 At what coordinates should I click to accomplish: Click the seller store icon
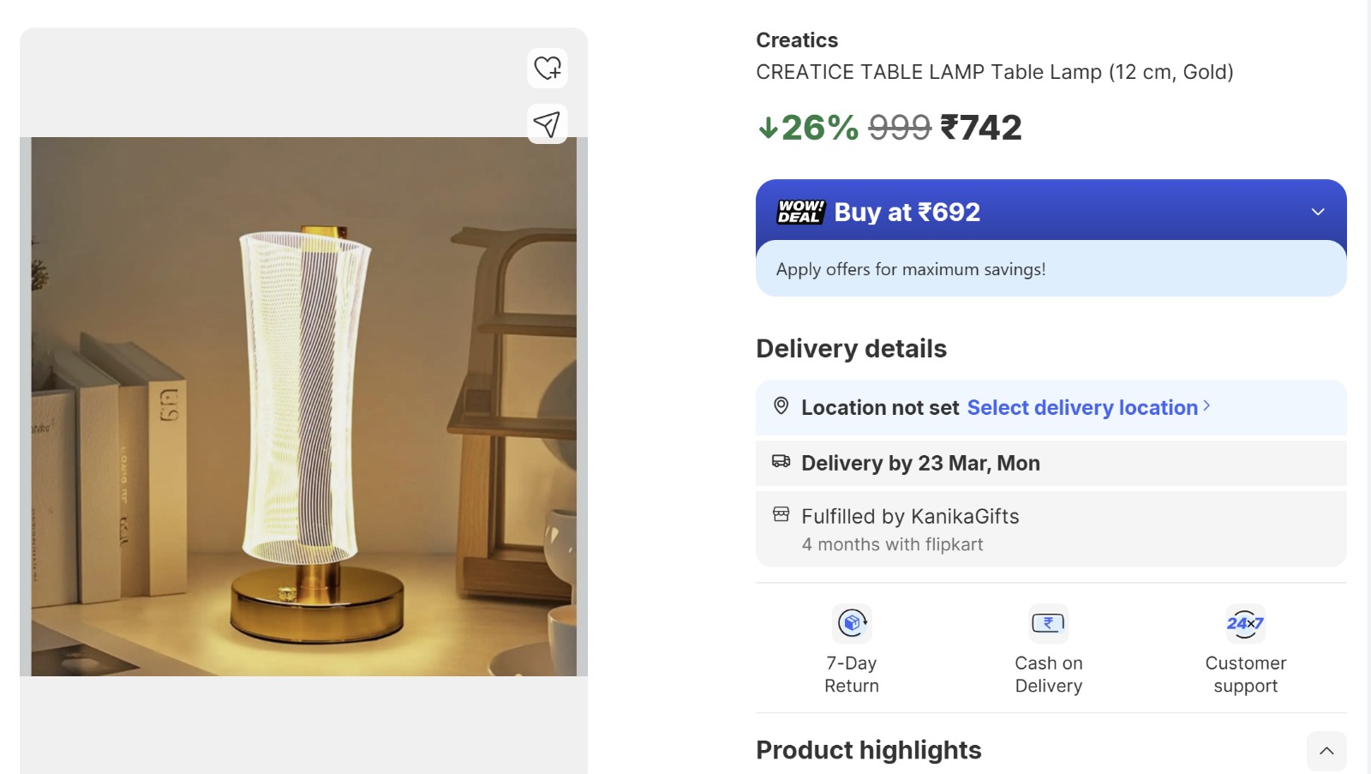[781, 514]
